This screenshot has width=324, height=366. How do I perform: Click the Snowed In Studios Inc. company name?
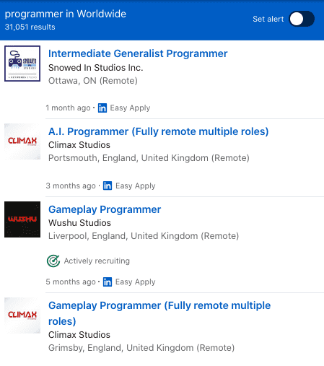[96, 68]
